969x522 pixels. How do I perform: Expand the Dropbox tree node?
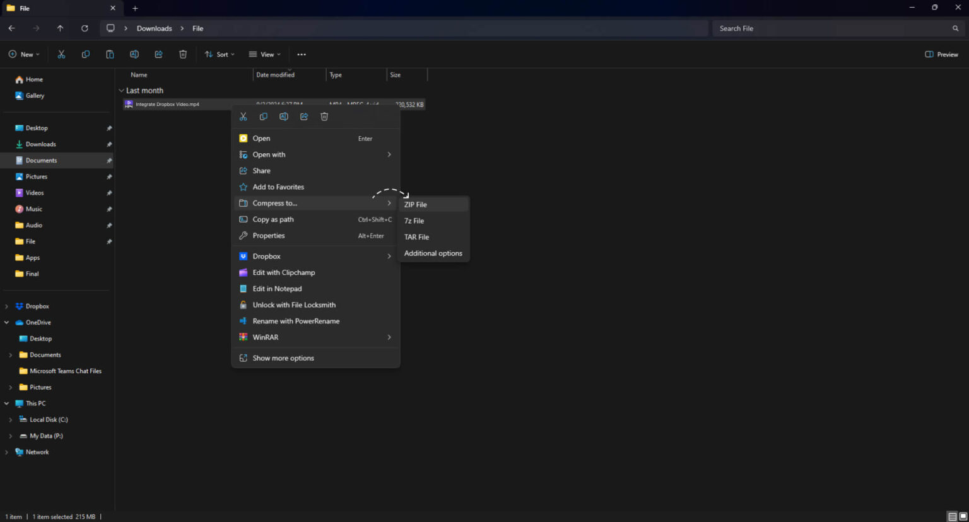tap(7, 306)
